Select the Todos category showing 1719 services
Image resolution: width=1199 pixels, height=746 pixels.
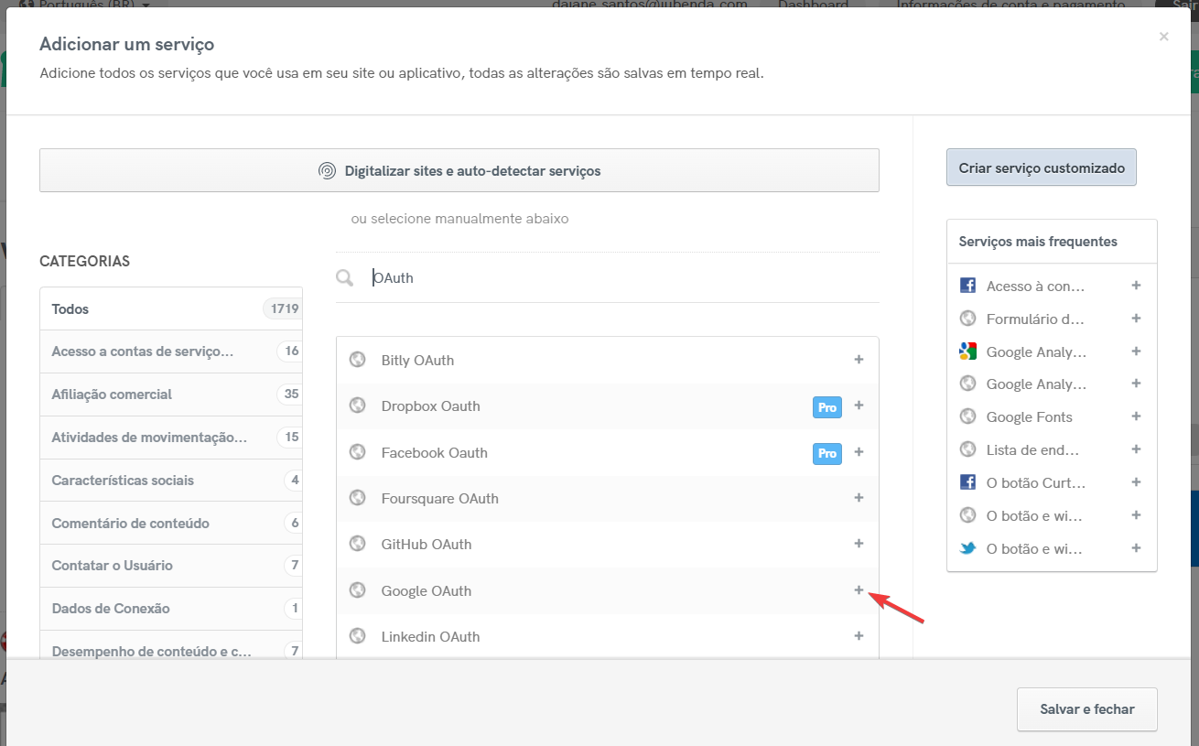tap(169, 308)
